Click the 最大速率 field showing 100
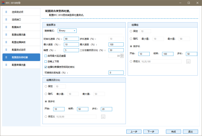 [116, 44]
